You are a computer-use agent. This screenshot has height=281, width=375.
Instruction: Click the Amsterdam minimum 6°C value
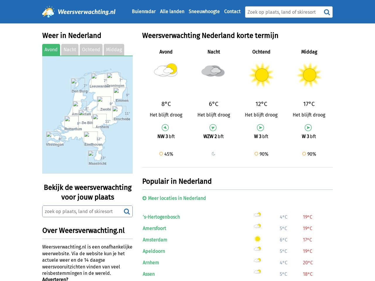pyautogui.click(x=284, y=240)
